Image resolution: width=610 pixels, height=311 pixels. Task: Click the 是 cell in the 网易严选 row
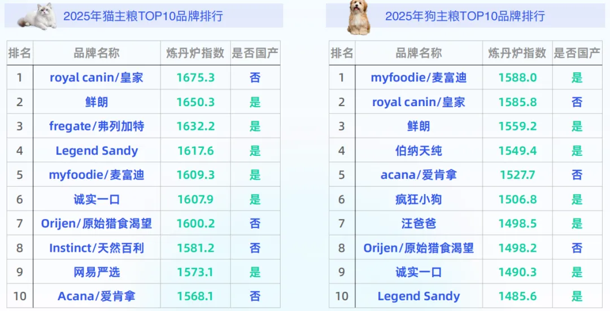(255, 272)
